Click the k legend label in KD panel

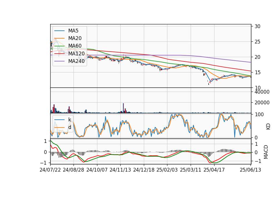pos(69,120)
